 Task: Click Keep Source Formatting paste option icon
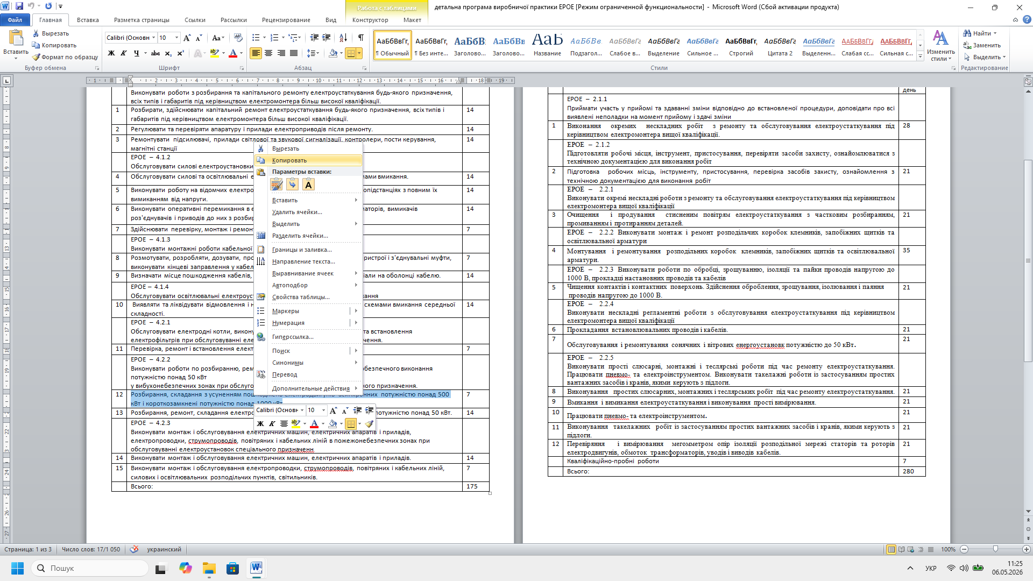[277, 185]
